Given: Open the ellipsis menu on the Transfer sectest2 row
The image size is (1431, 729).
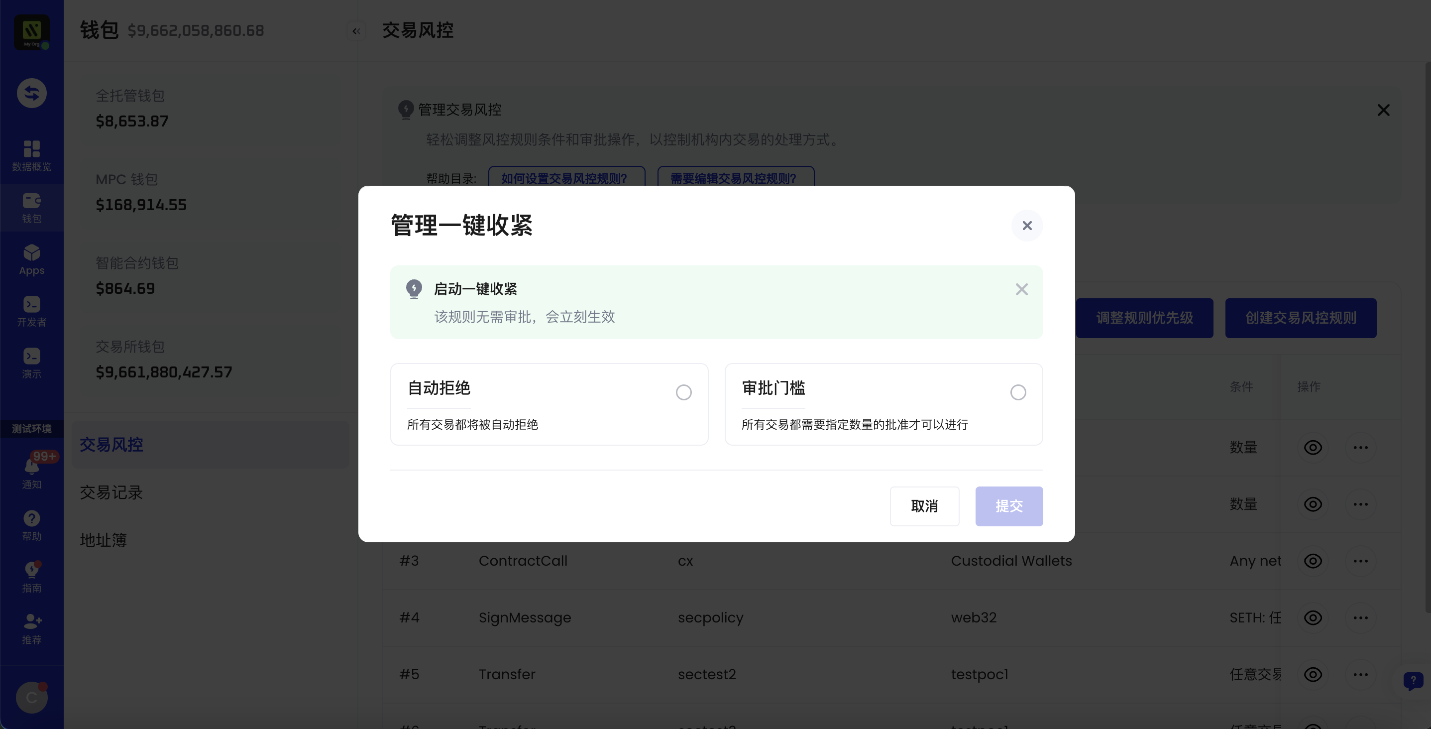Looking at the screenshot, I should 1361,674.
